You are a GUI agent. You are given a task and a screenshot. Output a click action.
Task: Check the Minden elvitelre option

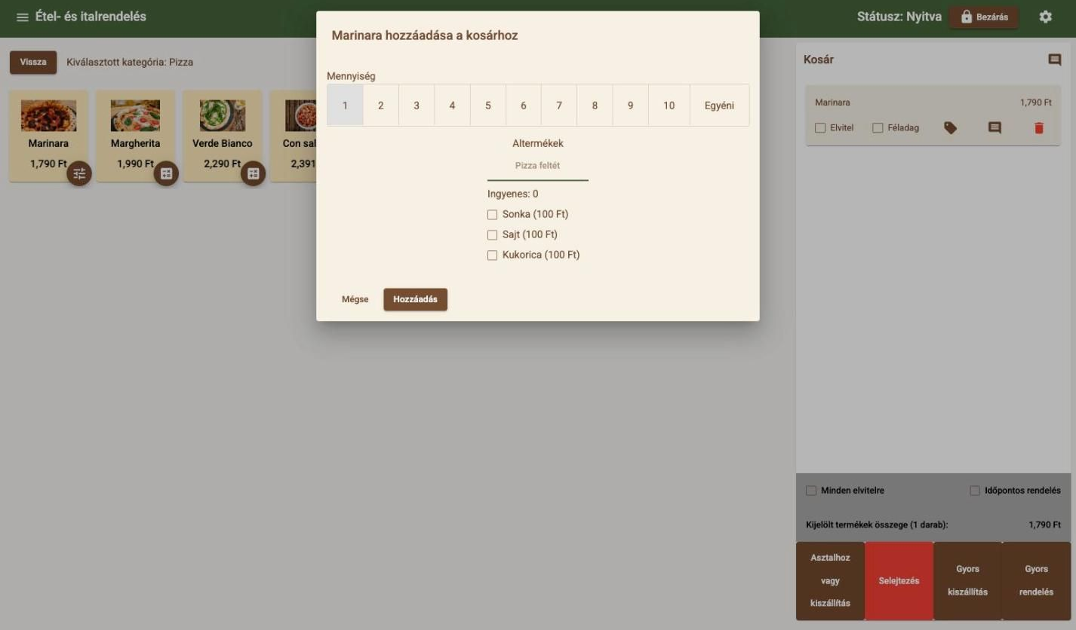(811, 491)
